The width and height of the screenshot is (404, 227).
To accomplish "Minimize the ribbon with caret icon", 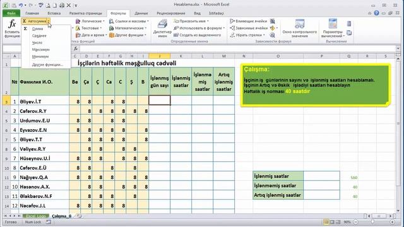I will 370,13.
